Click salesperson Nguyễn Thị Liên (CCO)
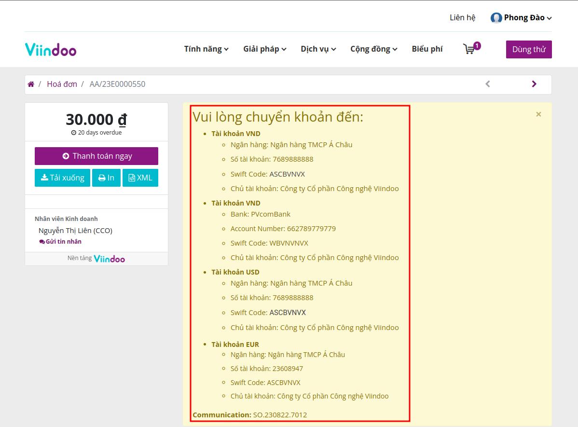Viewport: 578px width, 427px height. [75, 231]
